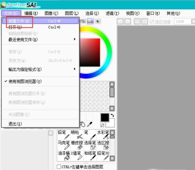Toggle the scratchpad panel icon
195x170 pixels.
click(x=98, y=21)
